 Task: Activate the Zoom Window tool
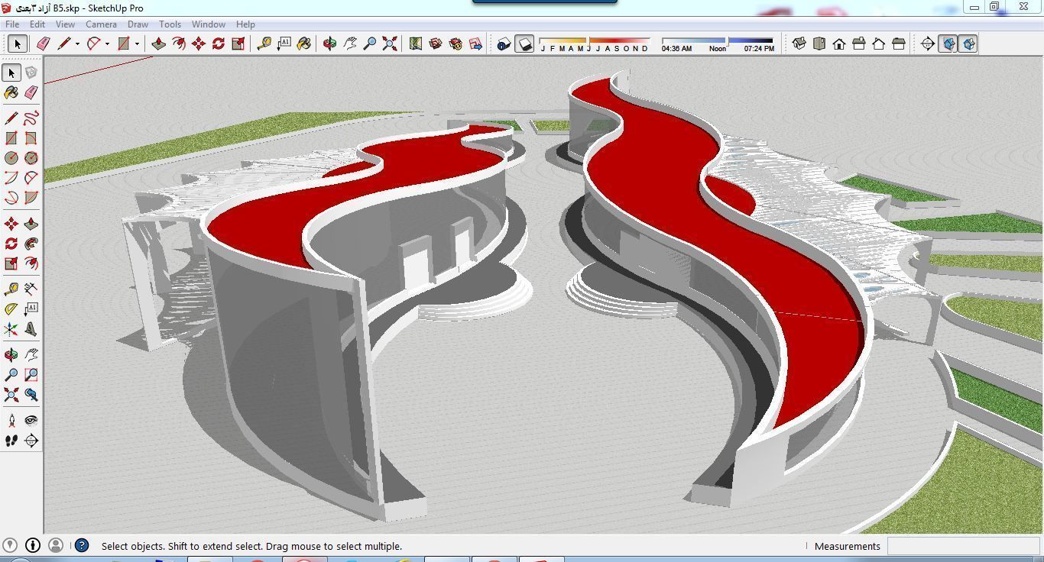(31, 375)
